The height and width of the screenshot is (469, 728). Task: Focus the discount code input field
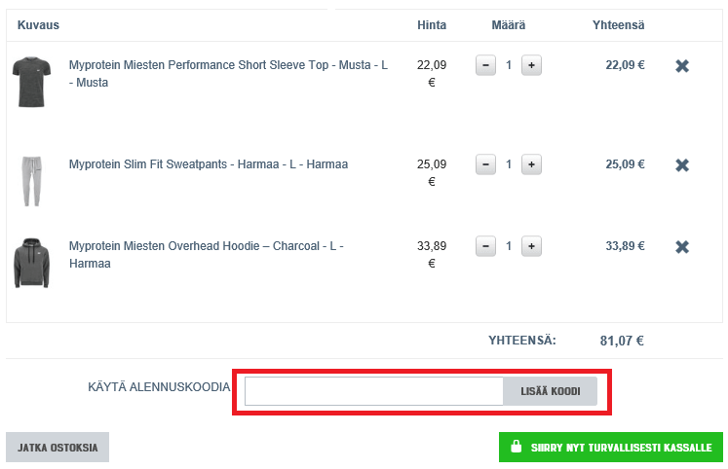click(373, 391)
